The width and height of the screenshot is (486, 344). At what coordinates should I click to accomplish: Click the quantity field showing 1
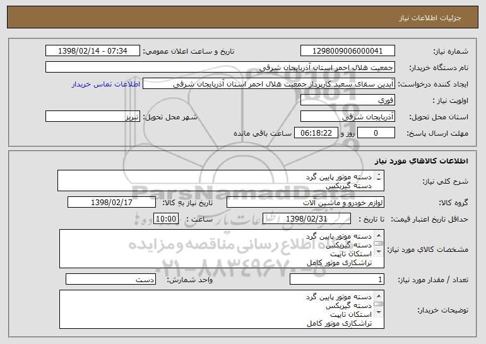coord(337,280)
